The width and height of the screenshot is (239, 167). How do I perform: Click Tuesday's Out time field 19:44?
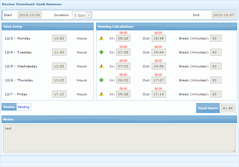click(159, 52)
